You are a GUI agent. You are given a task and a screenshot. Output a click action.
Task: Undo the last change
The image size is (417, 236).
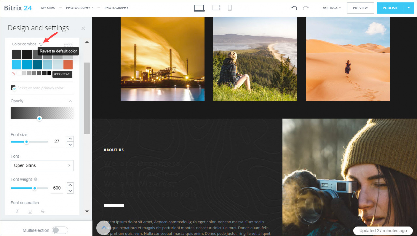point(294,8)
